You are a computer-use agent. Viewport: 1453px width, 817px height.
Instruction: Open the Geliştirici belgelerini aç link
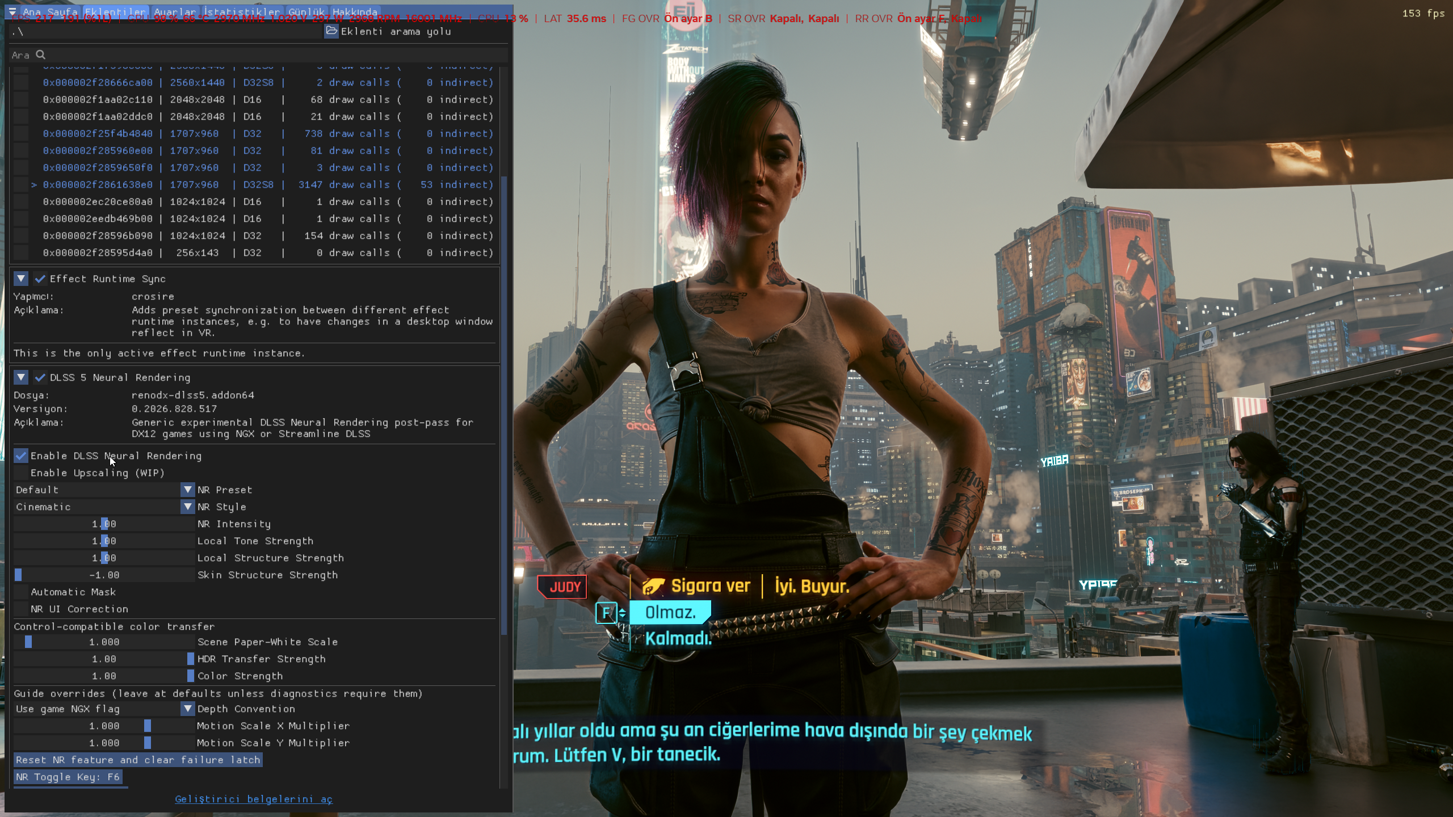coord(254,799)
